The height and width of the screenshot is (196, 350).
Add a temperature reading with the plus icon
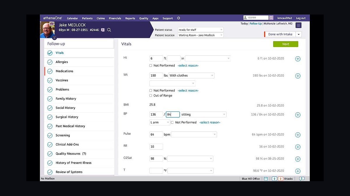click(x=298, y=171)
